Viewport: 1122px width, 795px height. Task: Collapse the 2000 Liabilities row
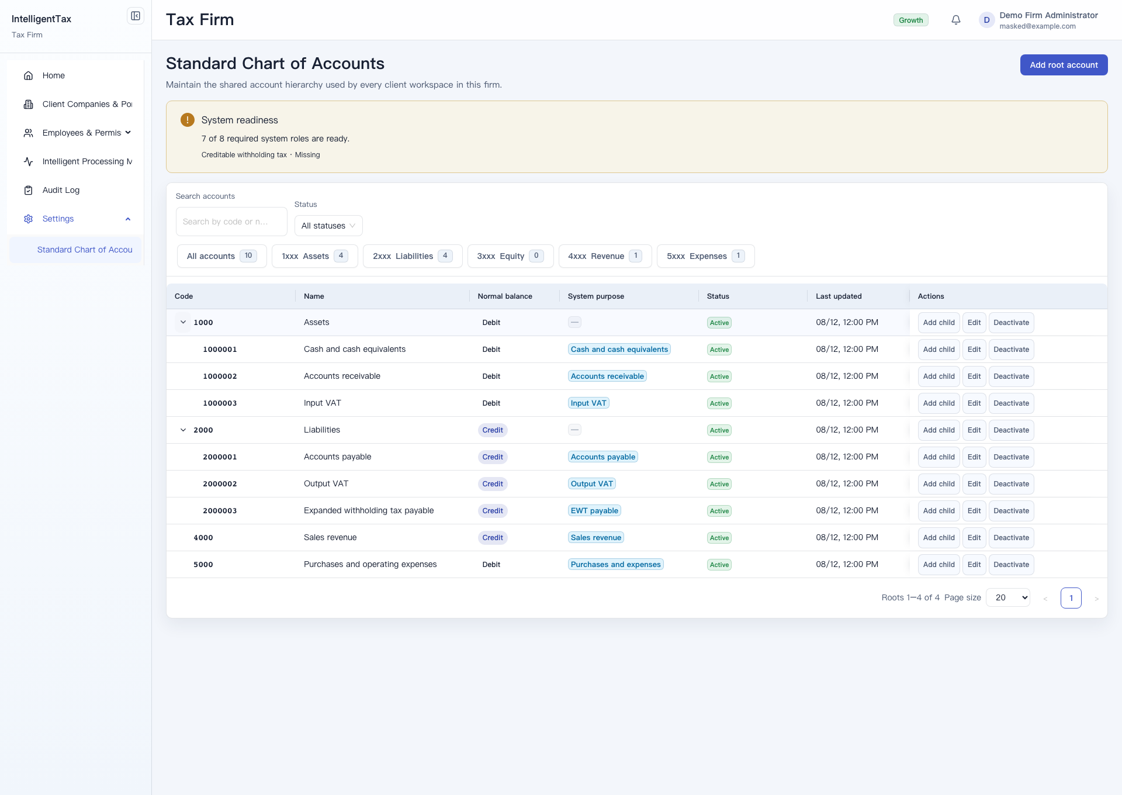point(183,430)
